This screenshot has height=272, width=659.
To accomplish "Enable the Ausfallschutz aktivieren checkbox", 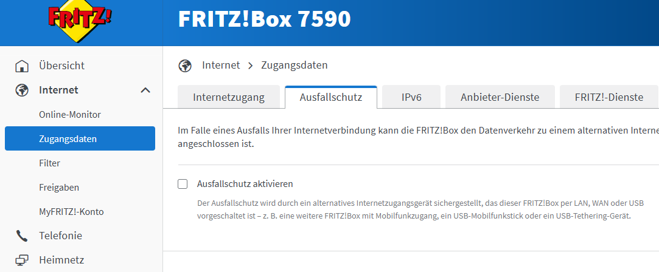I will (183, 184).
